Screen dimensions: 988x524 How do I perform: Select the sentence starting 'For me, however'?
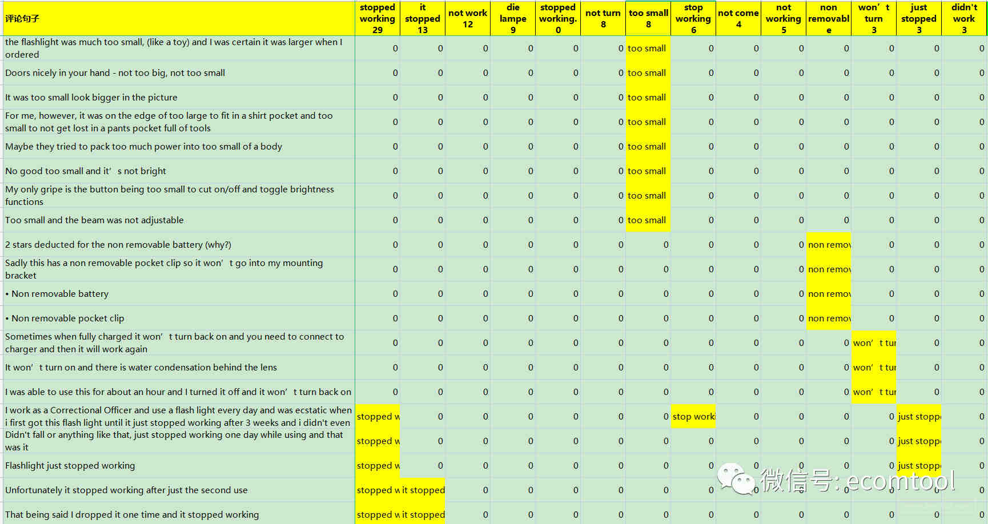coord(179,122)
